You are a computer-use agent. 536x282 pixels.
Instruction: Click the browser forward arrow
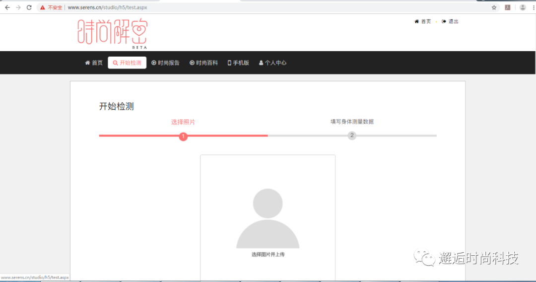pos(18,7)
